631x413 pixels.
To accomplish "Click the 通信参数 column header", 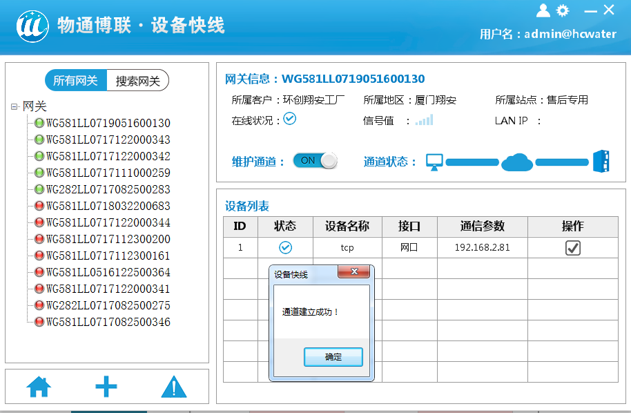I will 483,227.
